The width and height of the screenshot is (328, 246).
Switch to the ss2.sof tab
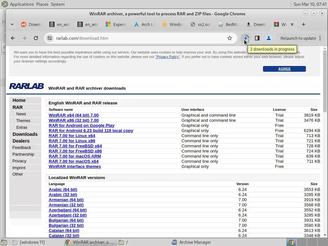201,24
